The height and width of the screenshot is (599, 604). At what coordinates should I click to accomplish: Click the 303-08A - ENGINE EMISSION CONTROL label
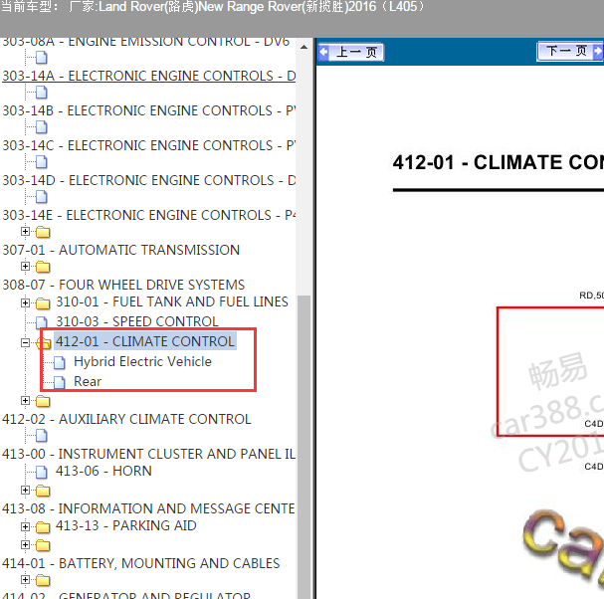[x=146, y=41]
